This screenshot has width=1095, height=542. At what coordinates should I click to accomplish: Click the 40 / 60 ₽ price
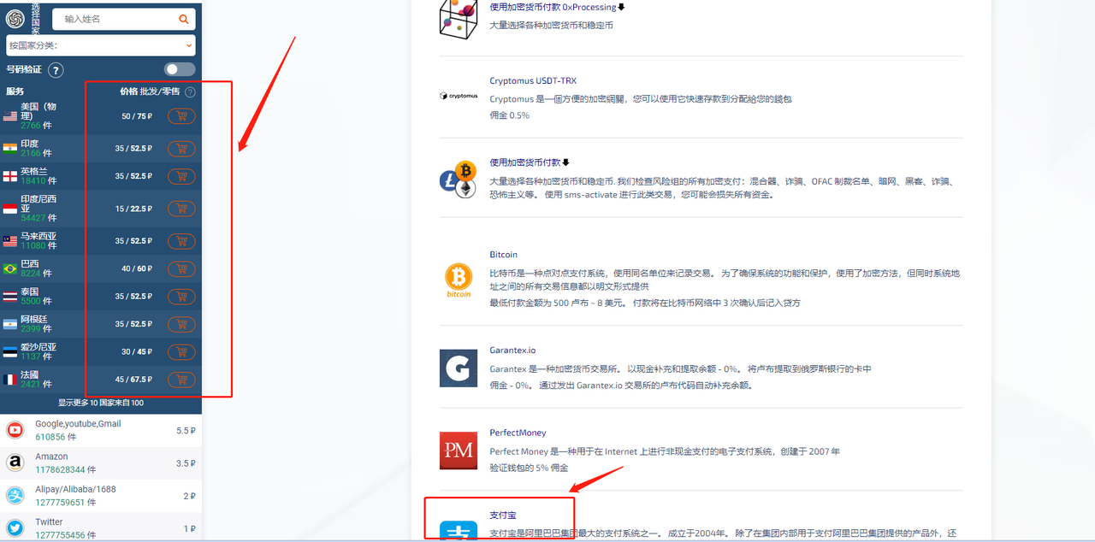137,268
